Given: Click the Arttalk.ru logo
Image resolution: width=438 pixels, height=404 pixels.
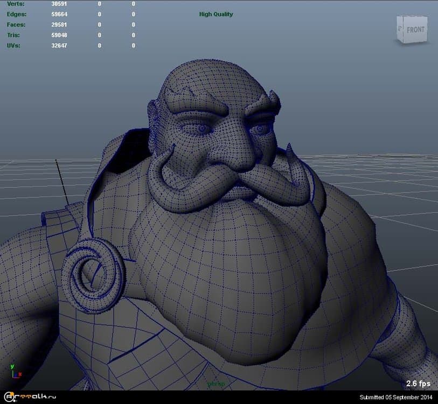Looking at the screenshot, I should [30, 397].
